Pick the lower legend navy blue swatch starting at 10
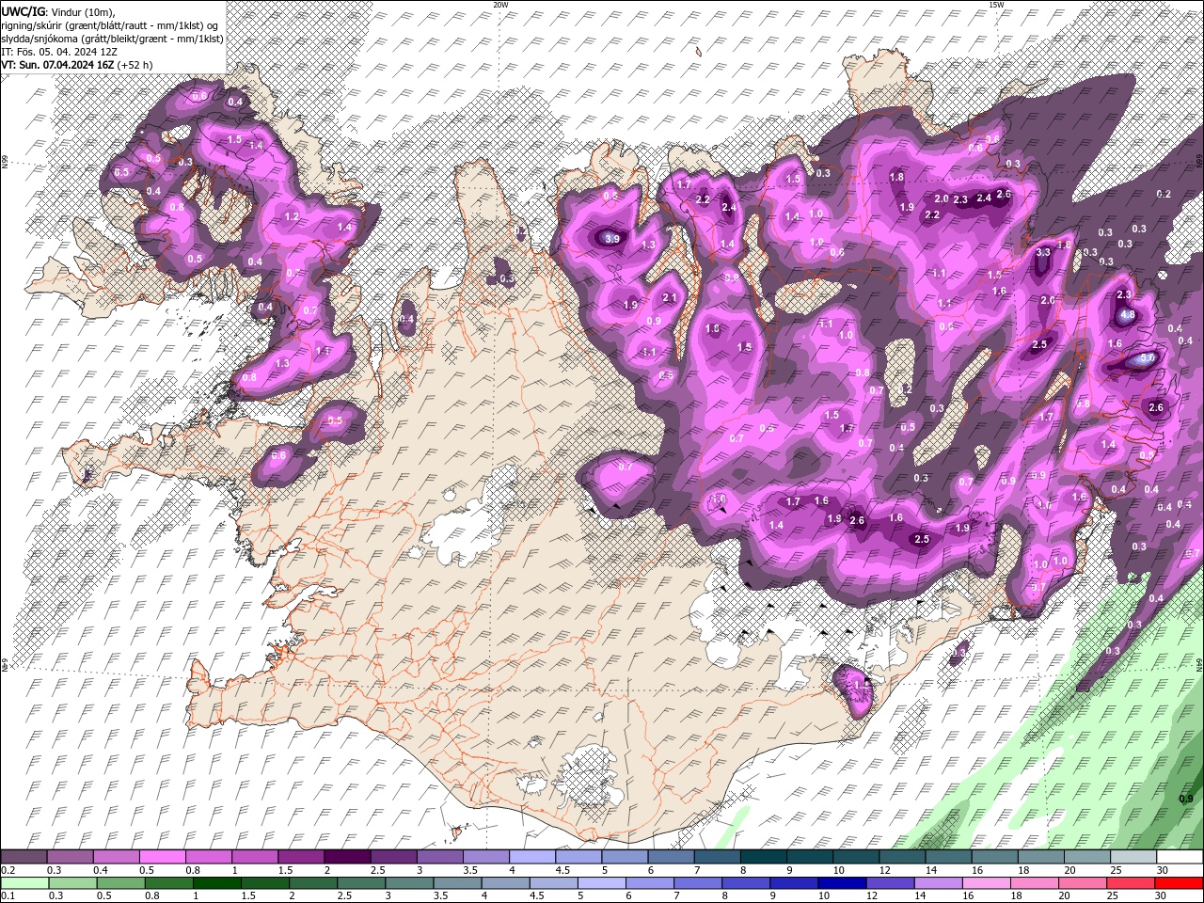The image size is (1204, 903). 840,883
